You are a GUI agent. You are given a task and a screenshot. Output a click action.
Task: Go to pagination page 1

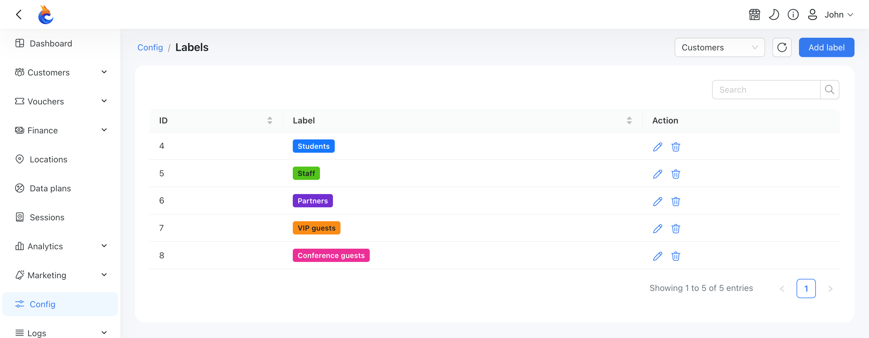pos(806,288)
